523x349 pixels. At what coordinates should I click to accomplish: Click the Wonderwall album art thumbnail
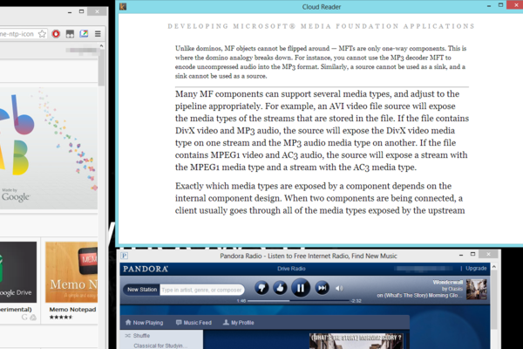point(476,289)
